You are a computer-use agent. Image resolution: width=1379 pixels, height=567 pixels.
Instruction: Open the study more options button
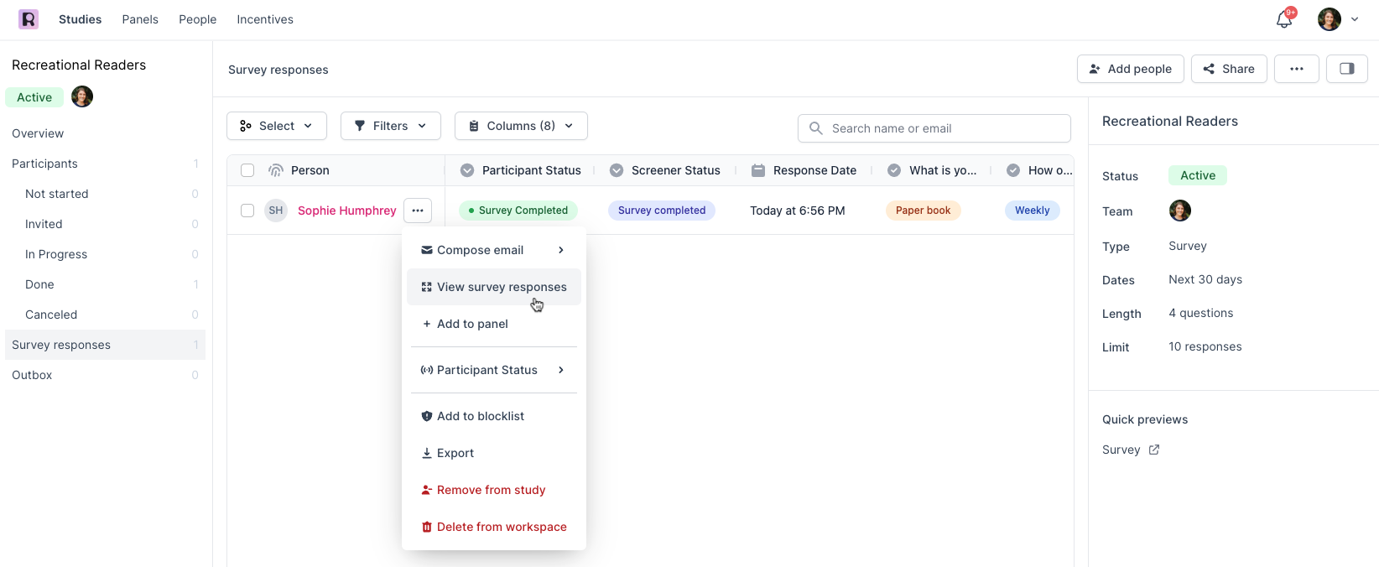coord(1296,69)
